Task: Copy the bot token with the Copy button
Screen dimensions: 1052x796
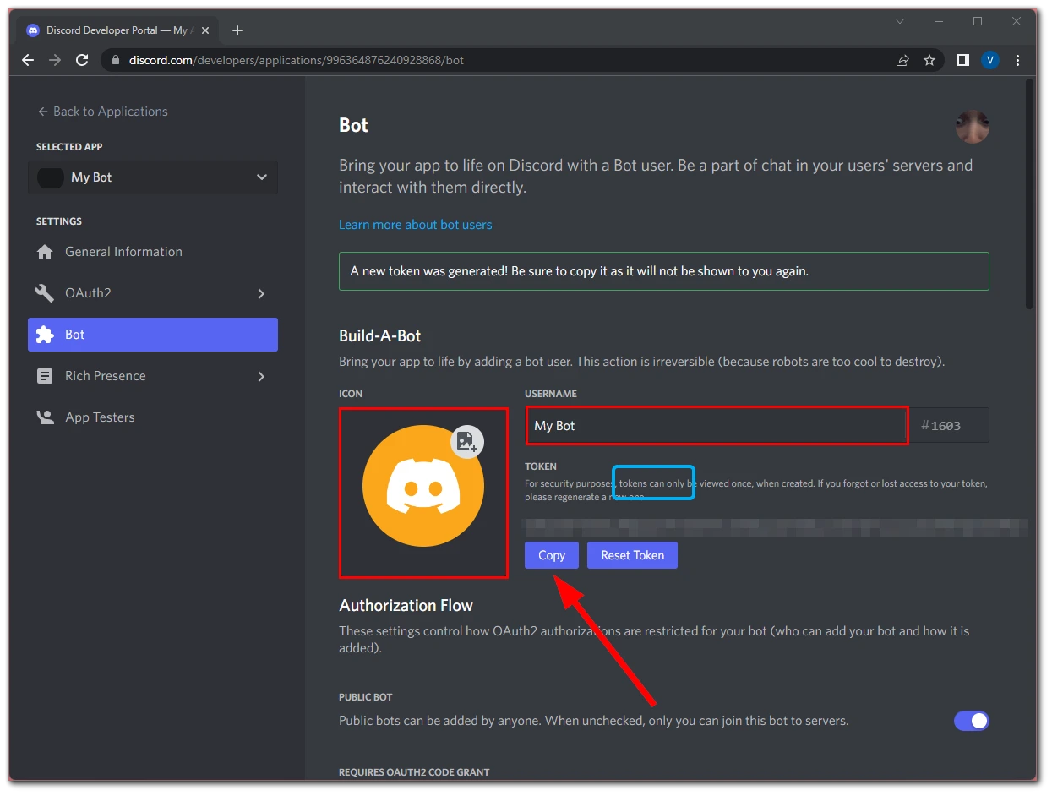Action: tap(551, 555)
